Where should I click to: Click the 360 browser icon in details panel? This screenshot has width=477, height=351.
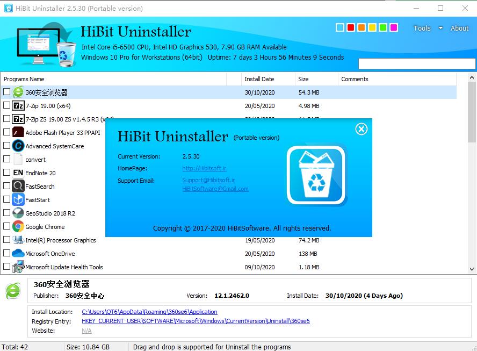tap(13, 291)
